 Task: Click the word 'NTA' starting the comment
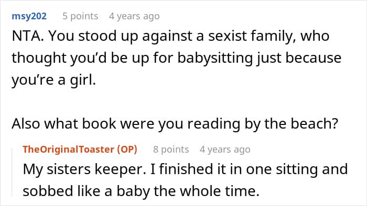click(26, 36)
